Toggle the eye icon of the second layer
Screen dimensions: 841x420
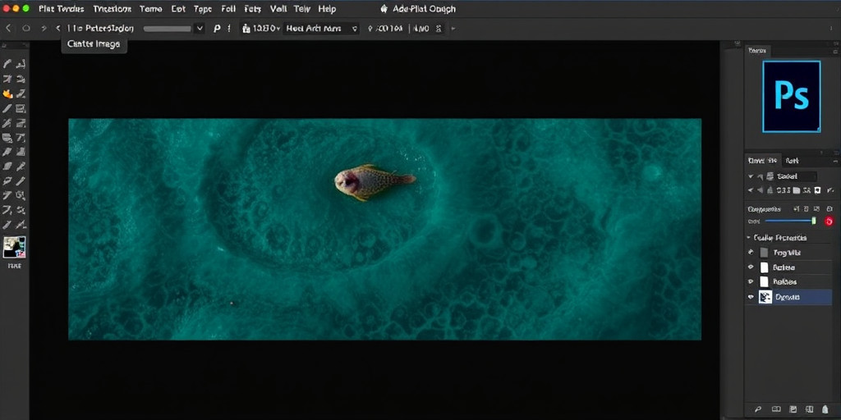(751, 267)
